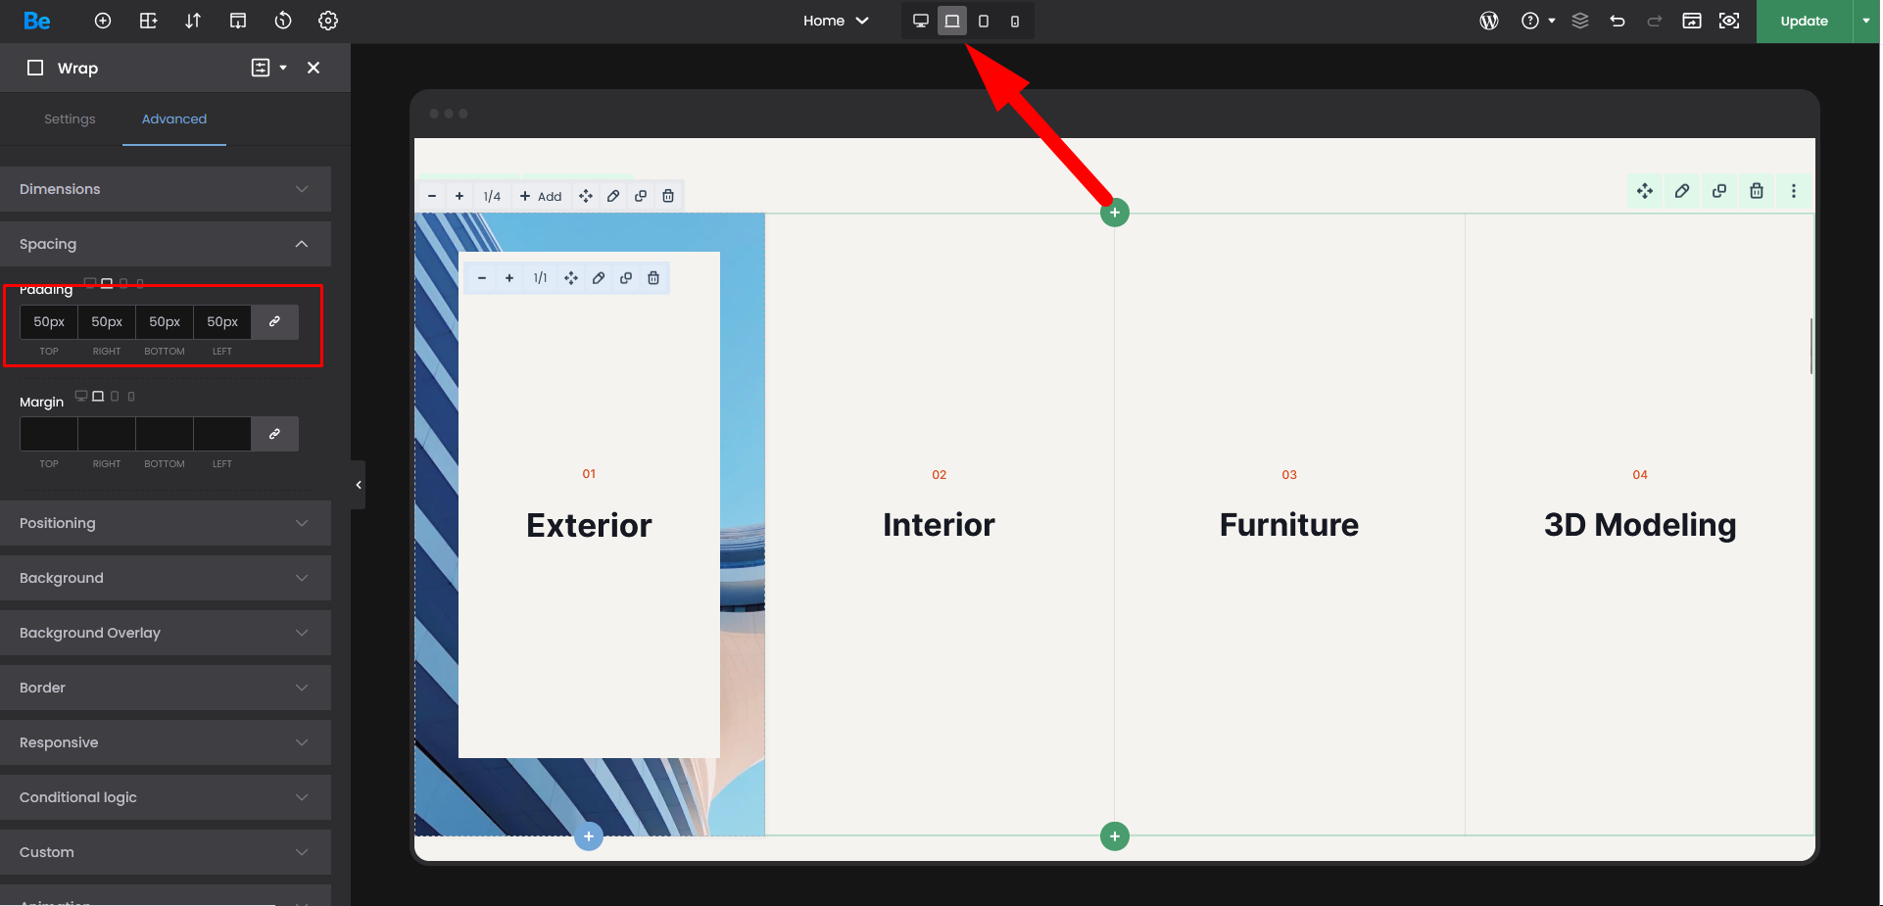Expand the Background section
Image resolution: width=1883 pixels, height=906 pixels.
pyautogui.click(x=166, y=578)
